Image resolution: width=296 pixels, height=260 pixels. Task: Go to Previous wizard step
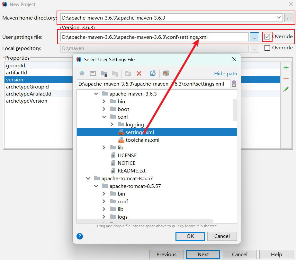[x=166, y=255]
